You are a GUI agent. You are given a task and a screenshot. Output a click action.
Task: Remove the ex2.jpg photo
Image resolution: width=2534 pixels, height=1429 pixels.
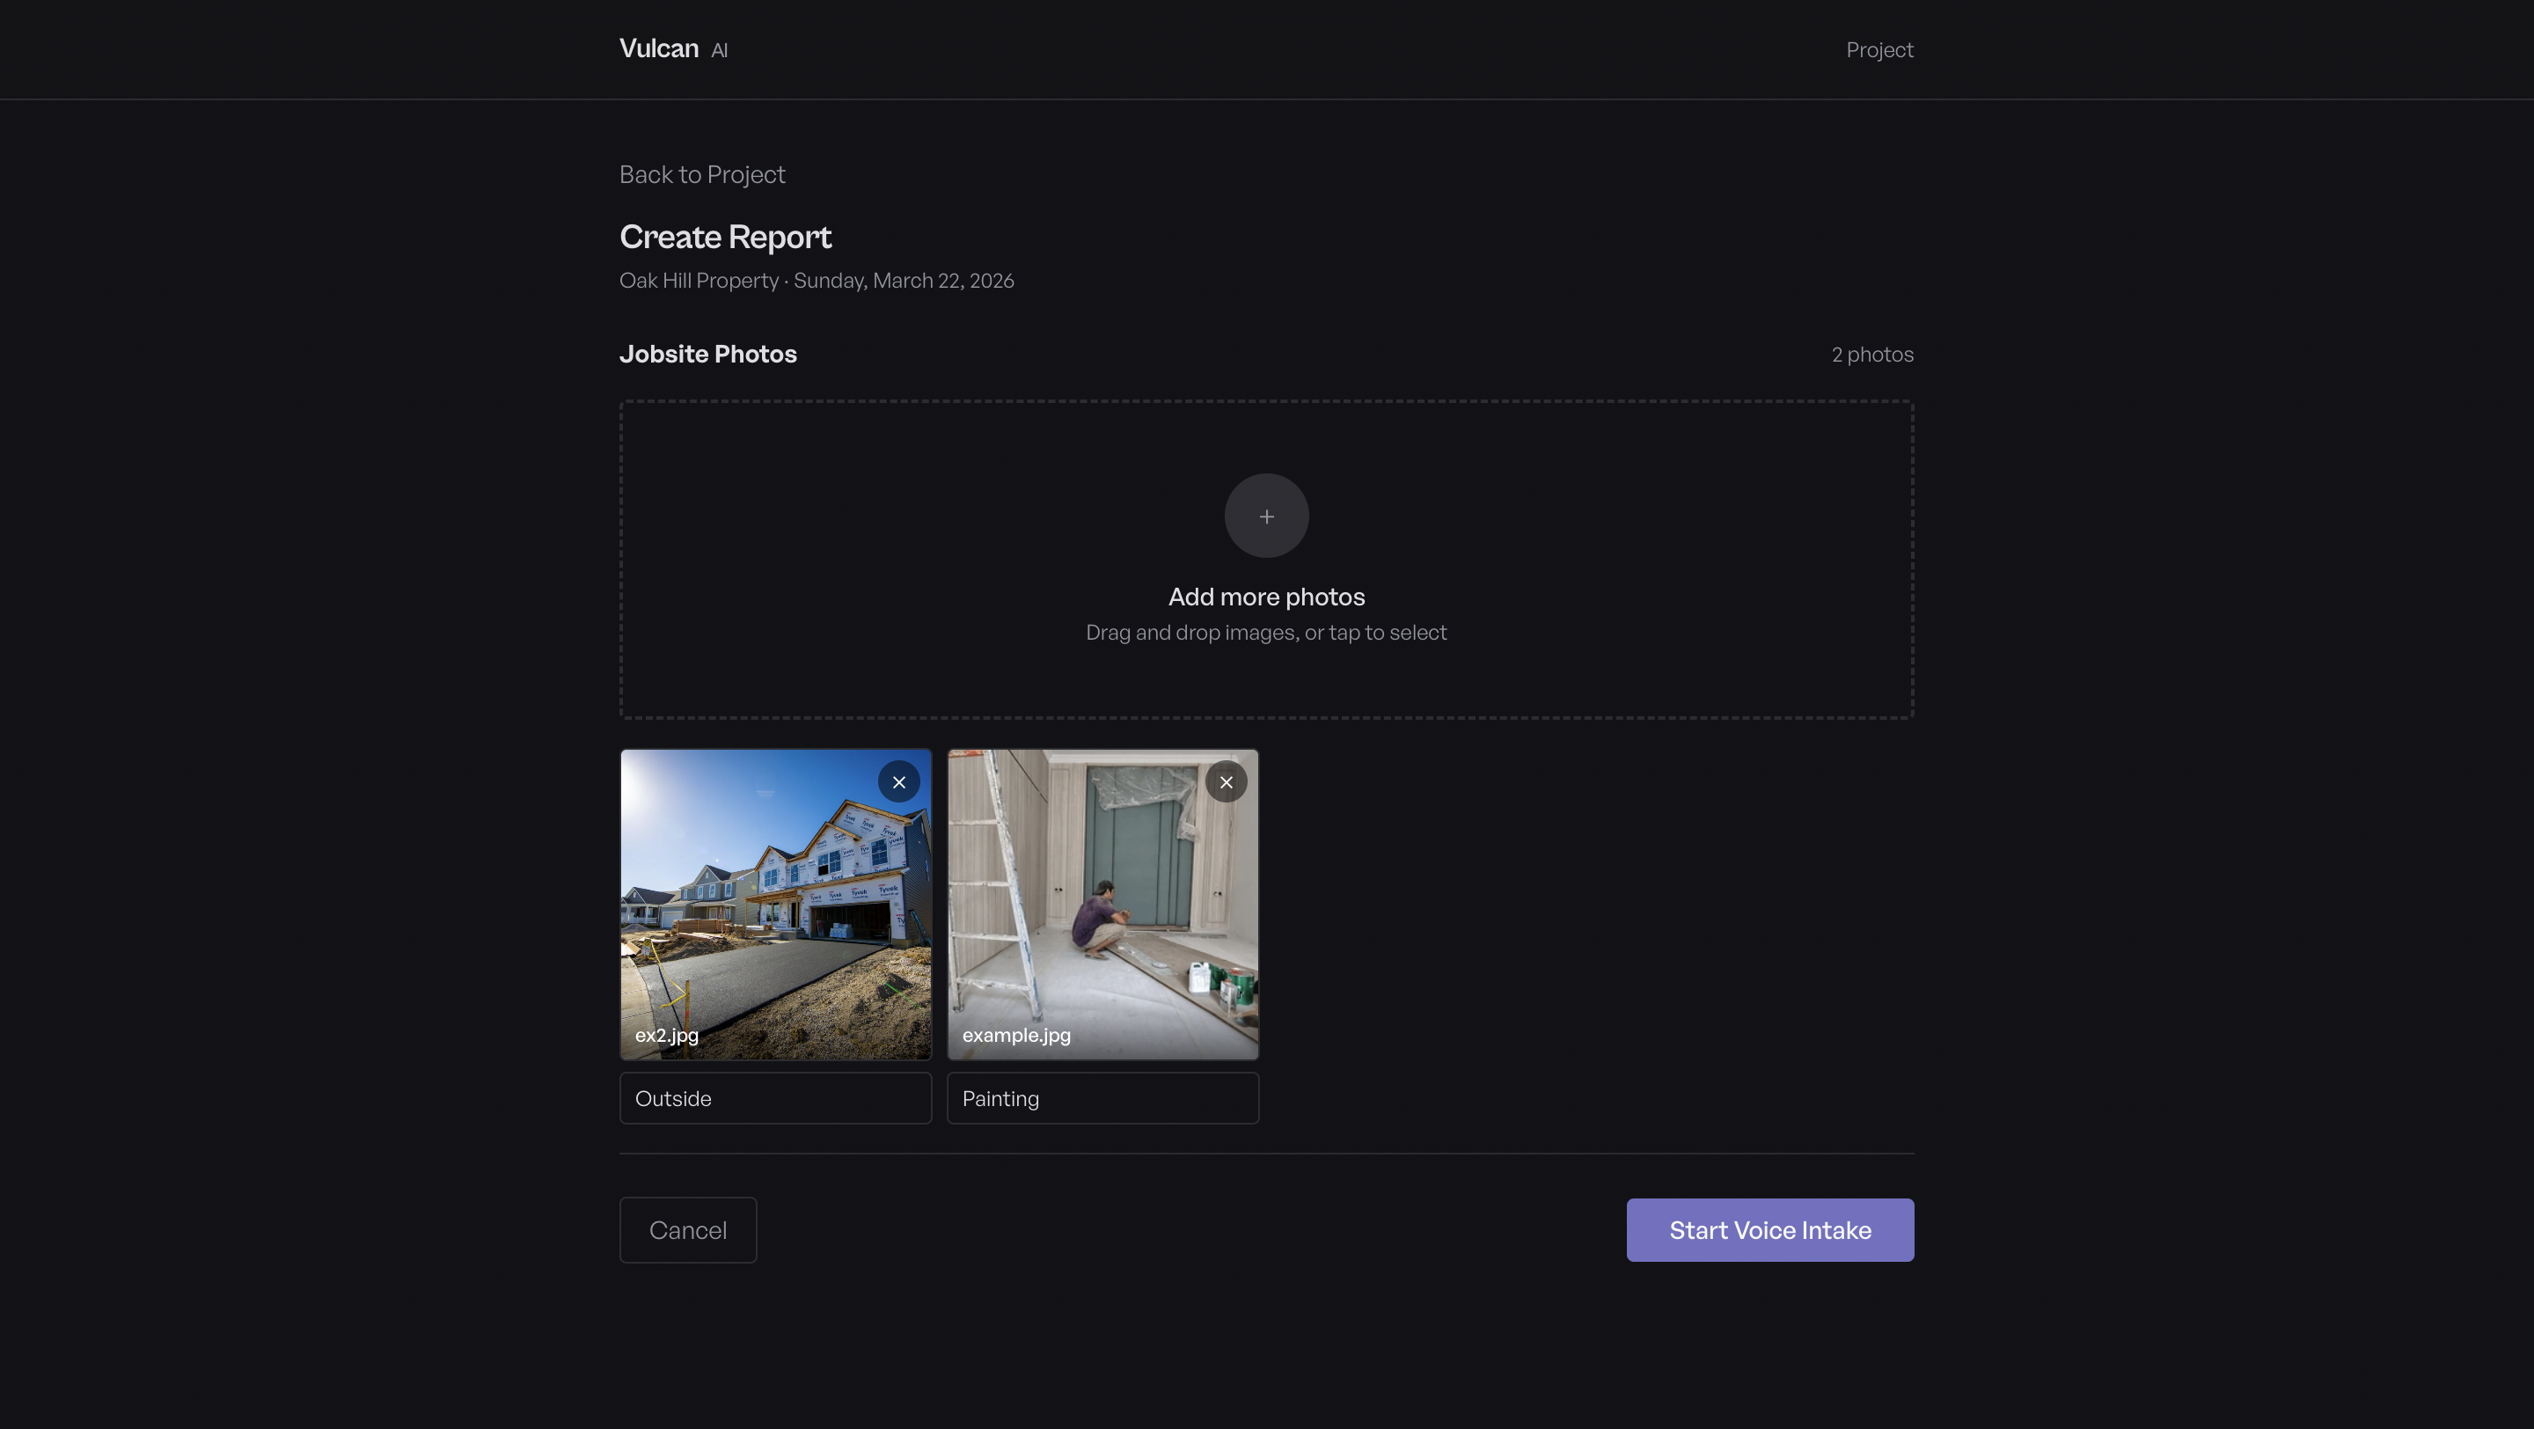(x=898, y=782)
